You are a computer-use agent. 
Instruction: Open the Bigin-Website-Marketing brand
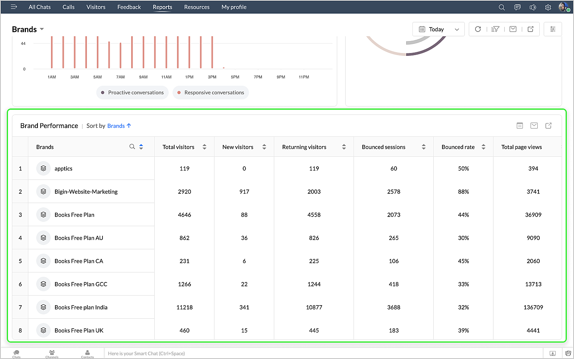[86, 191]
